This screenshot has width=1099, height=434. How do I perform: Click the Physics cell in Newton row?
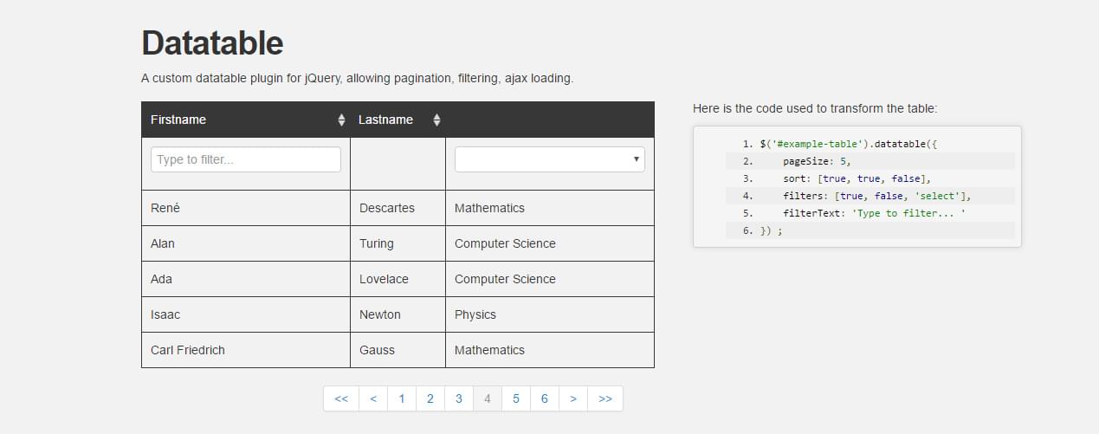tap(475, 314)
